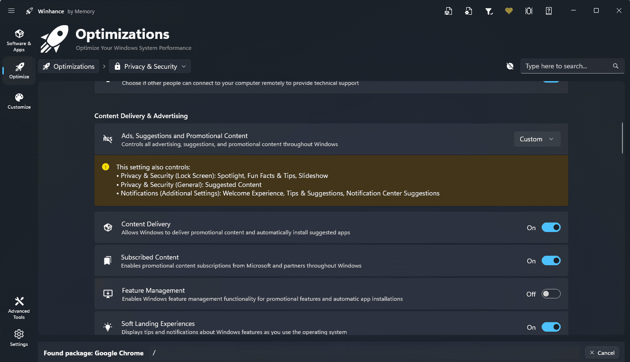Open Advanced Tools in the sidebar

point(19,308)
